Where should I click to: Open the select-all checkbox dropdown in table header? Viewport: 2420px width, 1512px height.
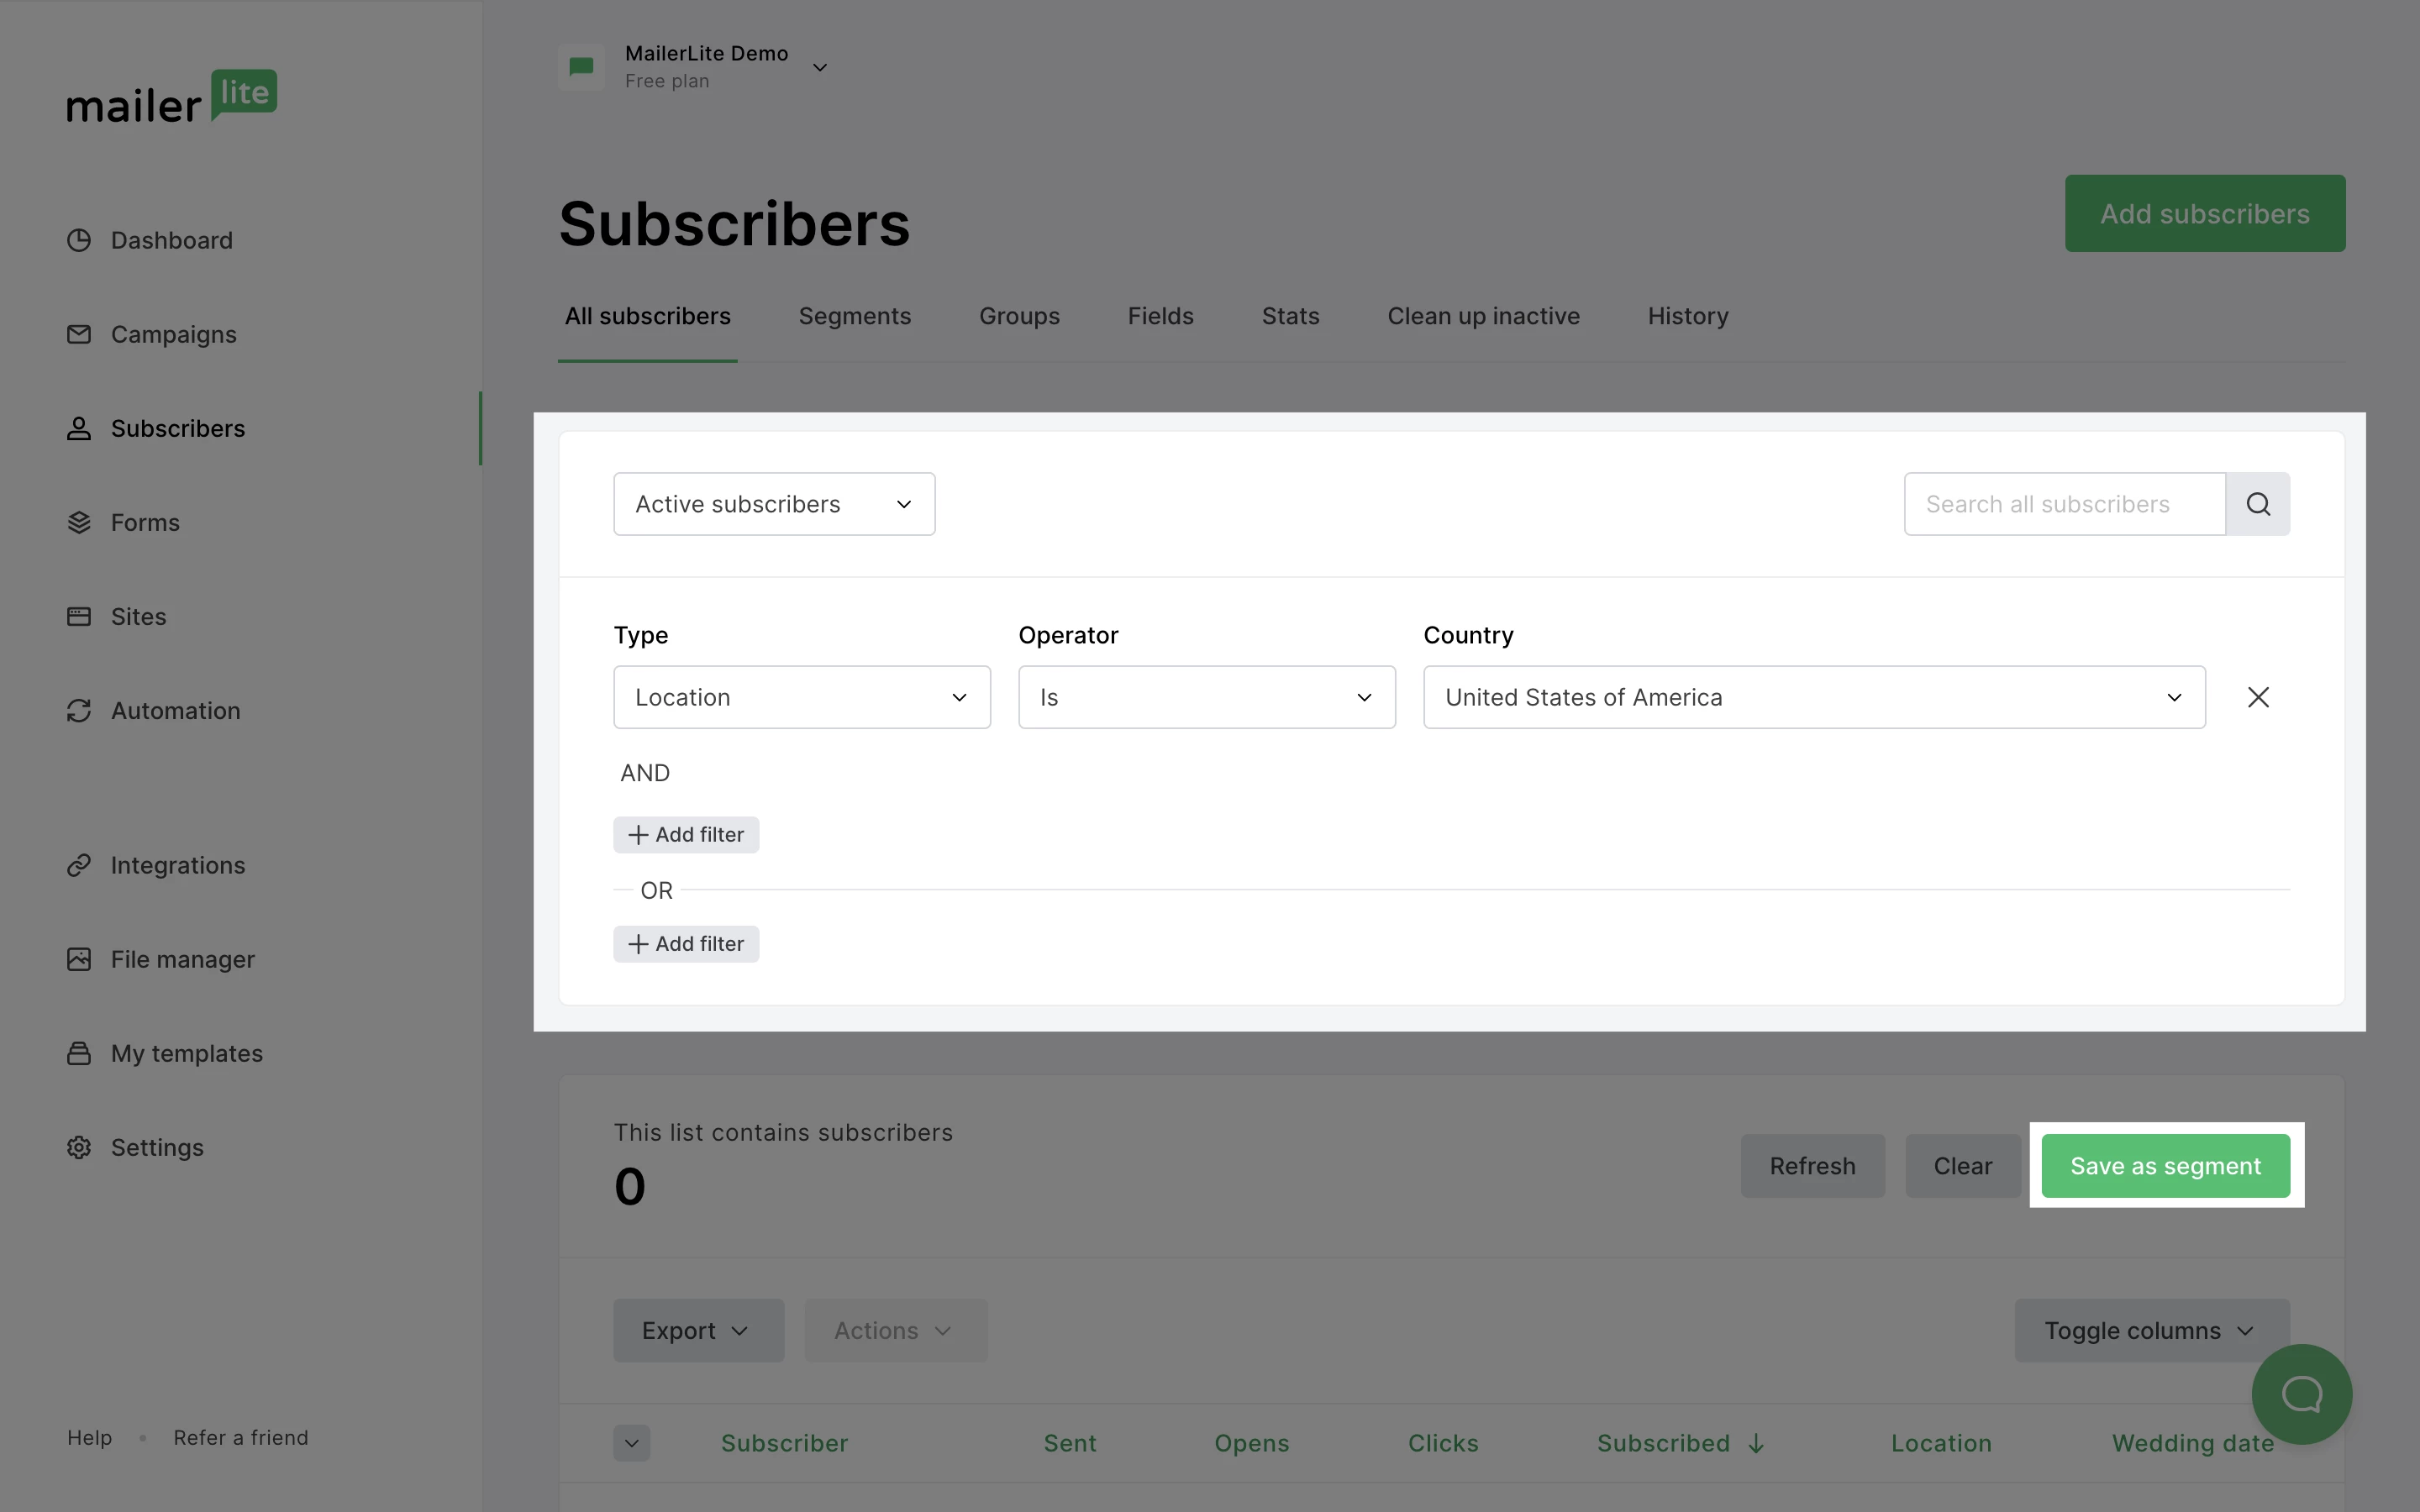tap(631, 1443)
